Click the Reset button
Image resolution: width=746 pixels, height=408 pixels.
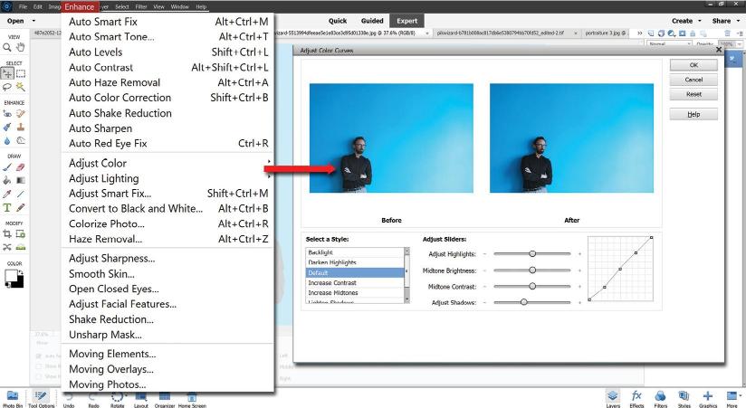point(693,94)
